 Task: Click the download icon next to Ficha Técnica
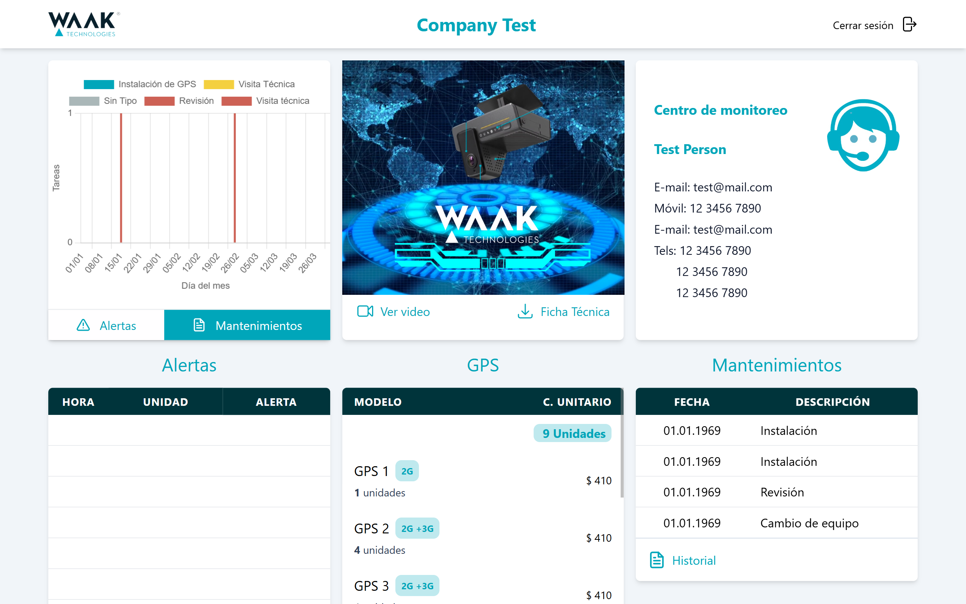[x=525, y=311]
